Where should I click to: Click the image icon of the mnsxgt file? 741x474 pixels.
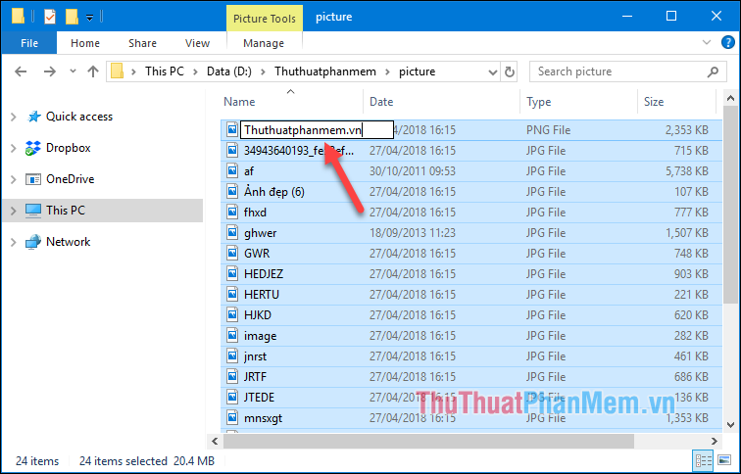click(232, 418)
